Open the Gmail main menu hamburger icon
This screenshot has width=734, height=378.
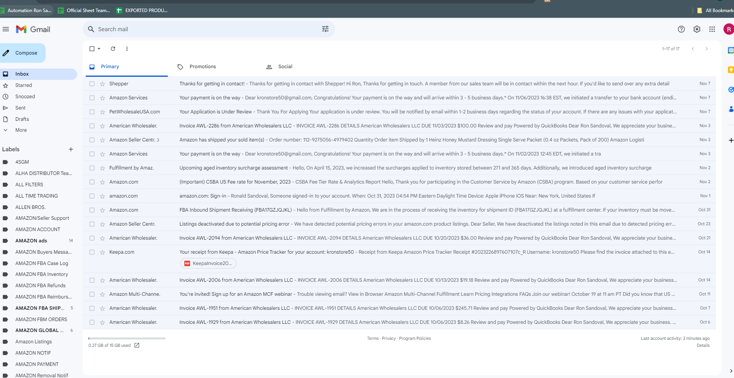[x=6, y=29]
